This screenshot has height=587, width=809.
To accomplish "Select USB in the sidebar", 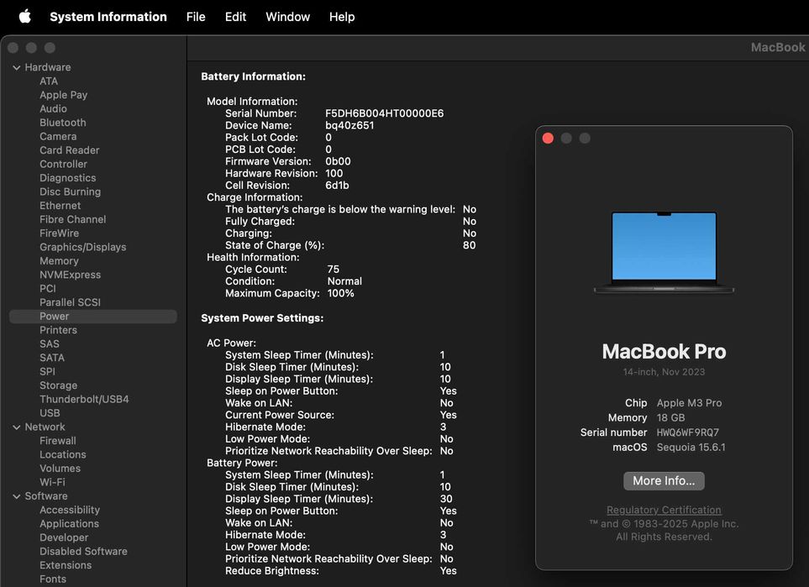I will click(50, 413).
